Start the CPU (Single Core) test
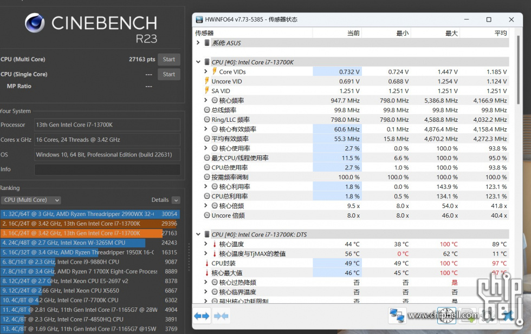Screen dimensions: 531x334 169,74
